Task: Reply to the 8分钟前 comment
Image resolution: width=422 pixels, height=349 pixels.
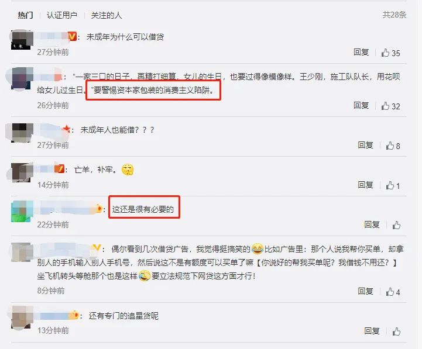Action: click(365, 291)
